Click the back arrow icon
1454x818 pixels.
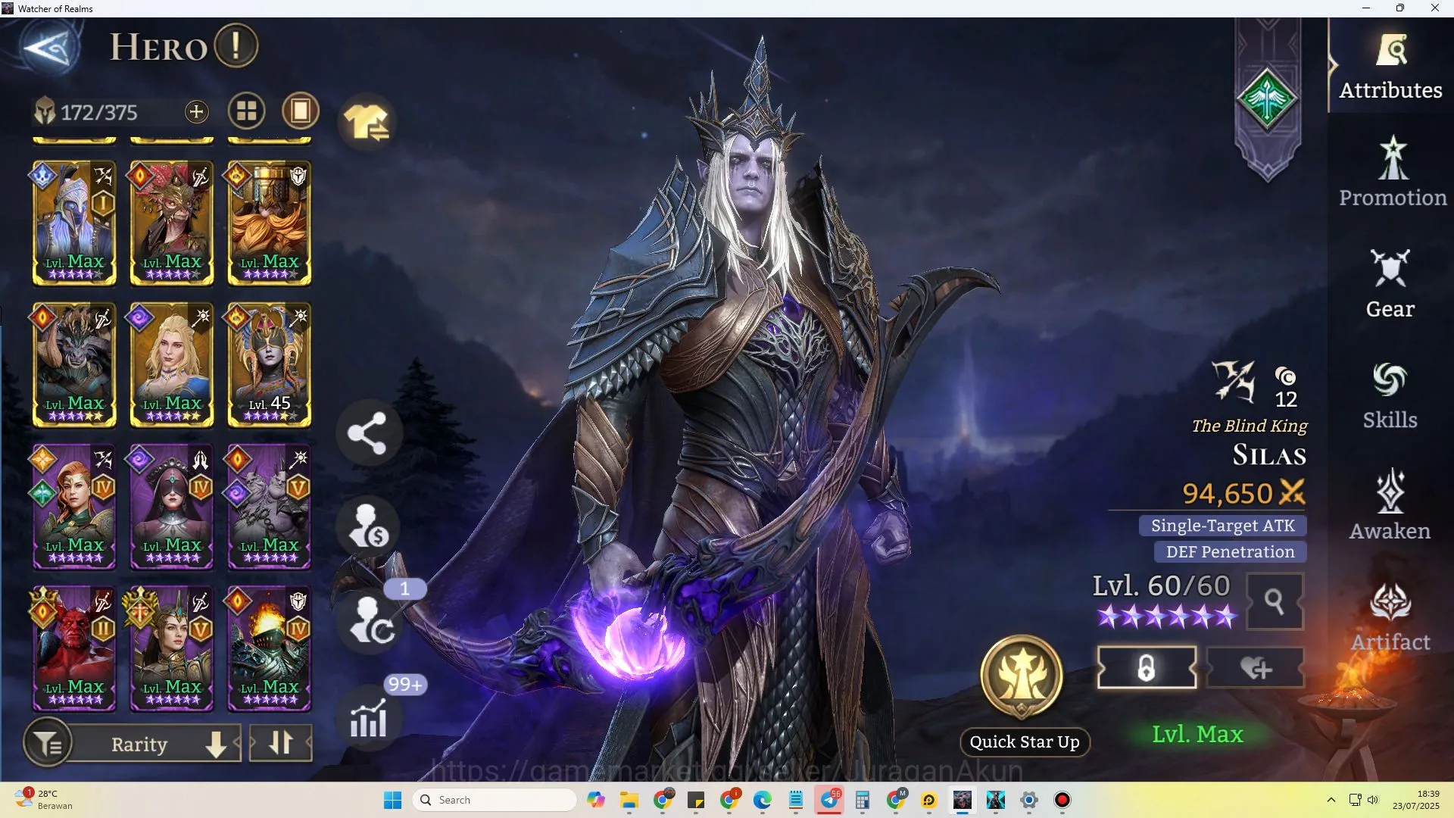point(45,48)
